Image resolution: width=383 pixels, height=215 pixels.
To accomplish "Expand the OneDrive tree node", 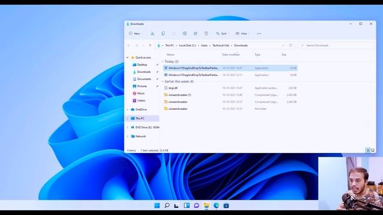I will 127,110.
